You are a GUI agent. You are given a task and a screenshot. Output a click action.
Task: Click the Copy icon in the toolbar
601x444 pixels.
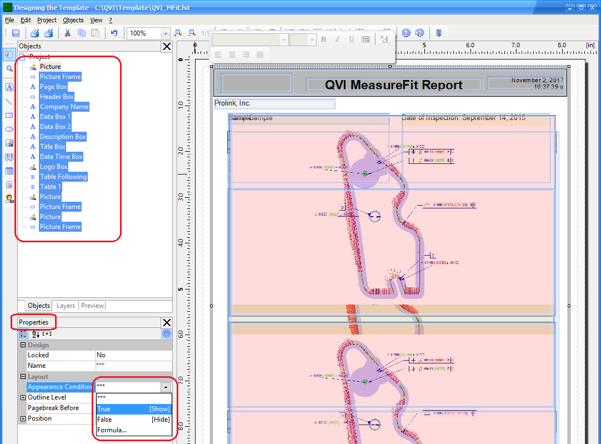coord(81,33)
